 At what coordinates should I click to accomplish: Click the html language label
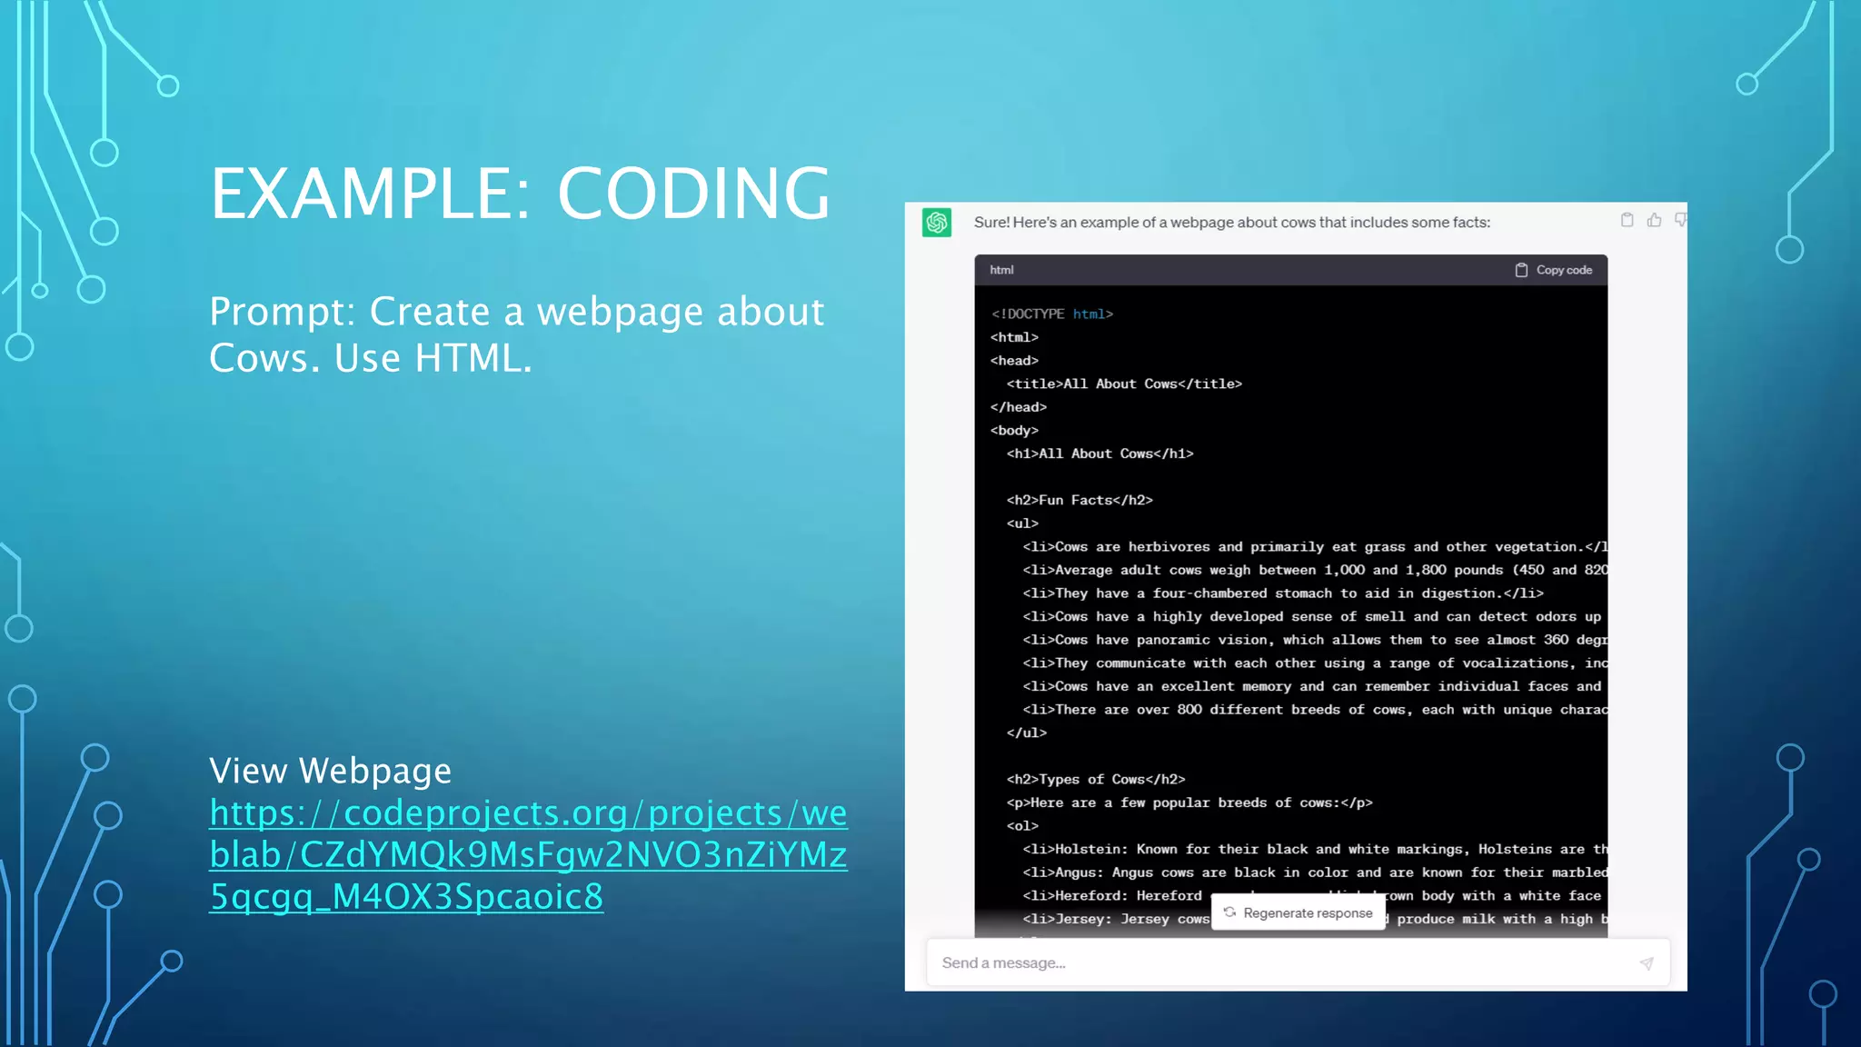tap(1001, 270)
